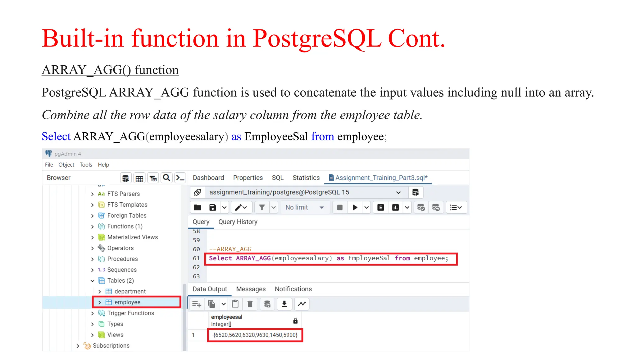The height and width of the screenshot is (357, 636).
Task: Expand the department table node
Action: (100, 292)
